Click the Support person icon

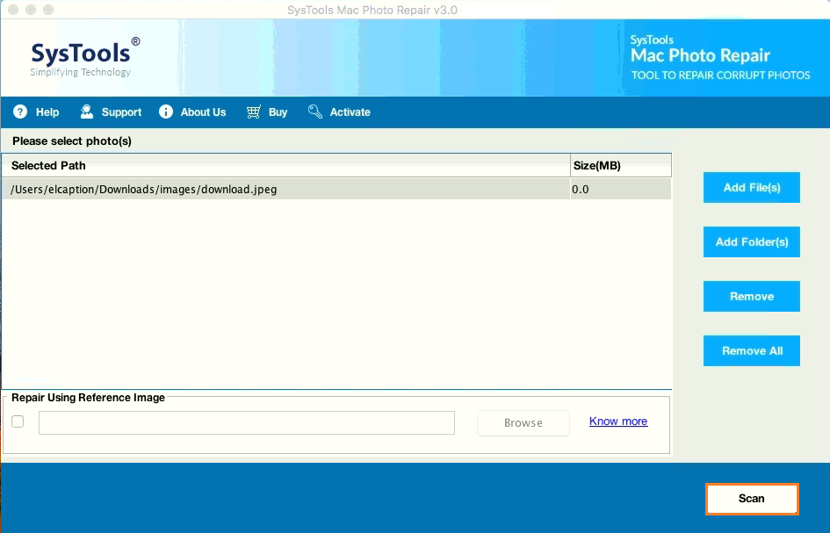coord(86,112)
